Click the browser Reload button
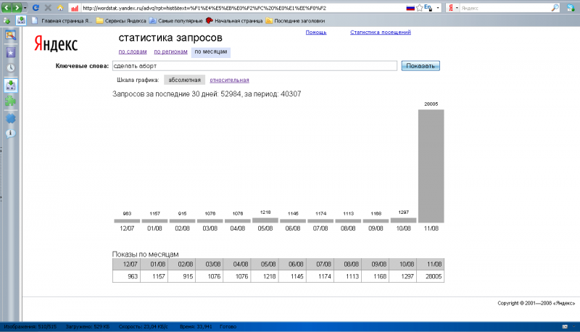The height and width of the screenshot is (332, 580). point(35,7)
